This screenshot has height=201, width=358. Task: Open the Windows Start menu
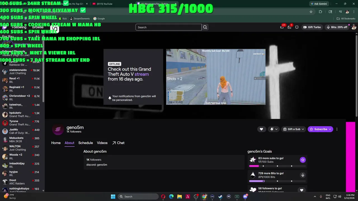coord(113,197)
